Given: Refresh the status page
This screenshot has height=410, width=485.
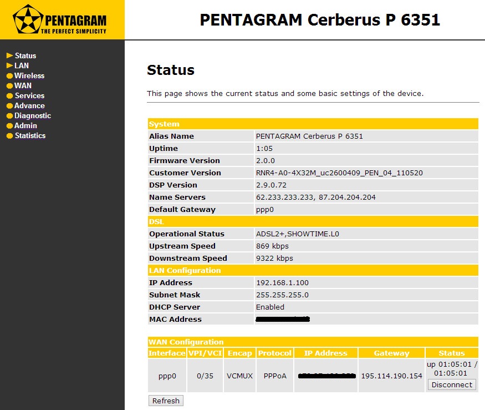Looking at the screenshot, I should click(x=166, y=401).
